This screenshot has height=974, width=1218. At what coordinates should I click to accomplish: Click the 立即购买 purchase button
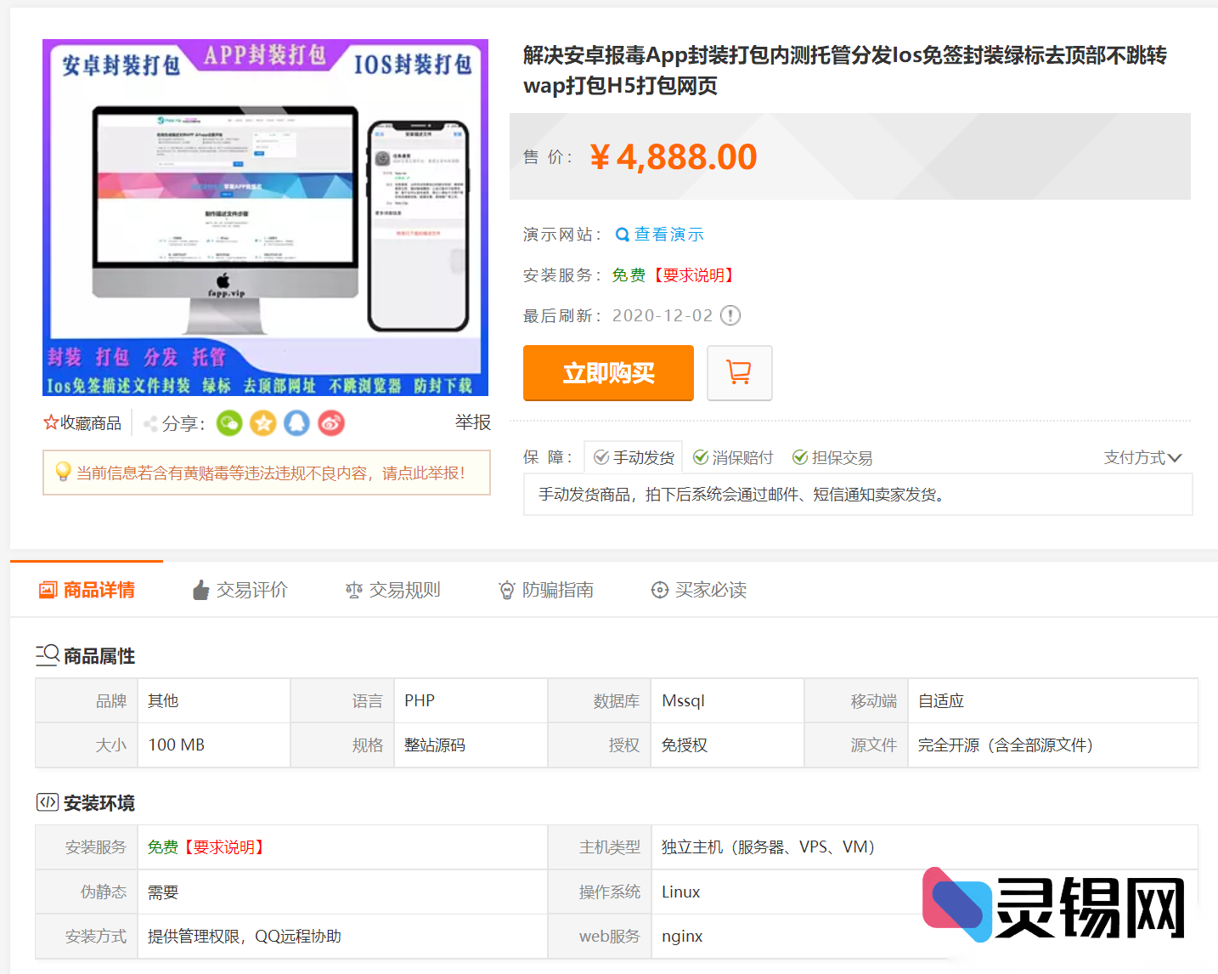point(608,372)
